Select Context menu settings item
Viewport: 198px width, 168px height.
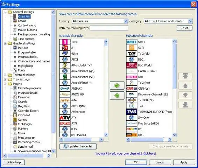pos(27,26)
